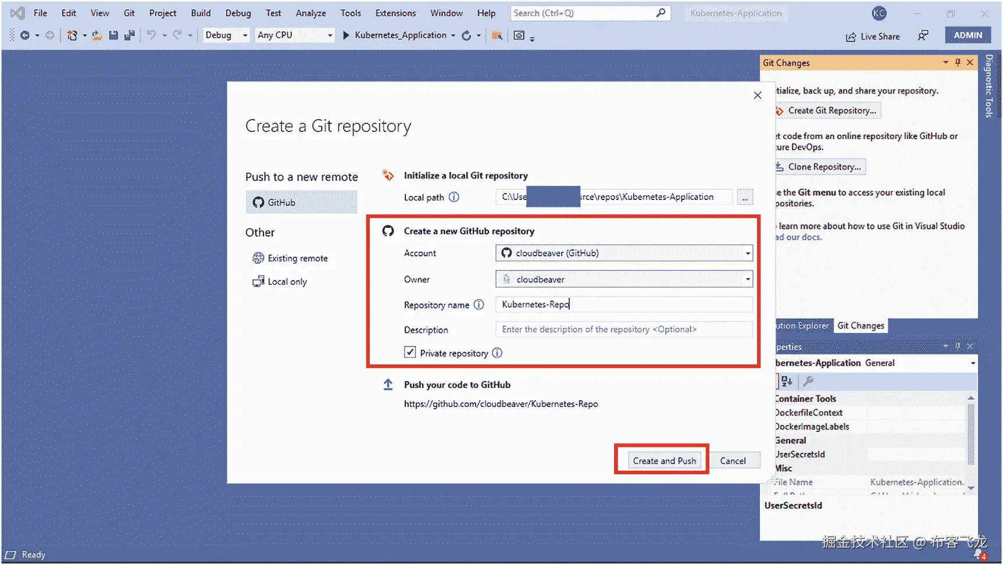Open the Owner dropdown
This screenshot has height=565, width=1003.
624,279
